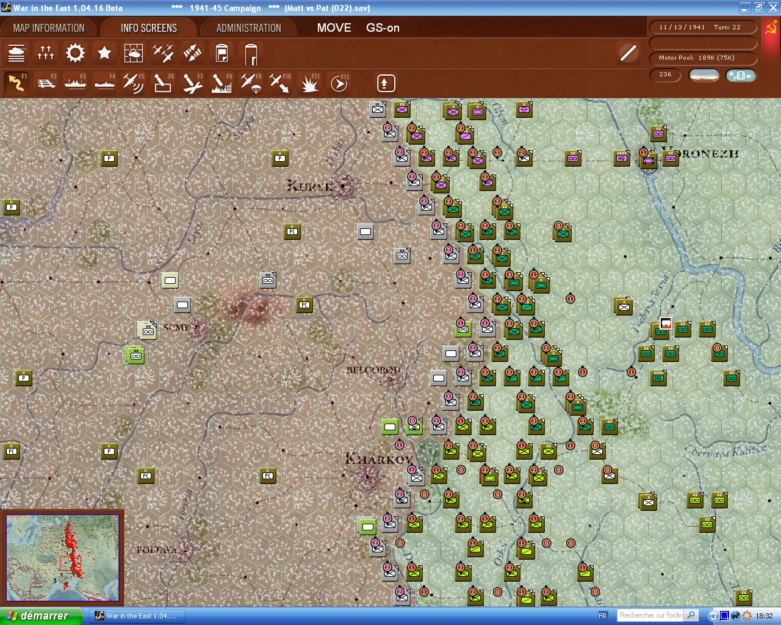Select the Kursk city hex
The width and height of the screenshot is (781, 625).
click(x=343, y=186)
